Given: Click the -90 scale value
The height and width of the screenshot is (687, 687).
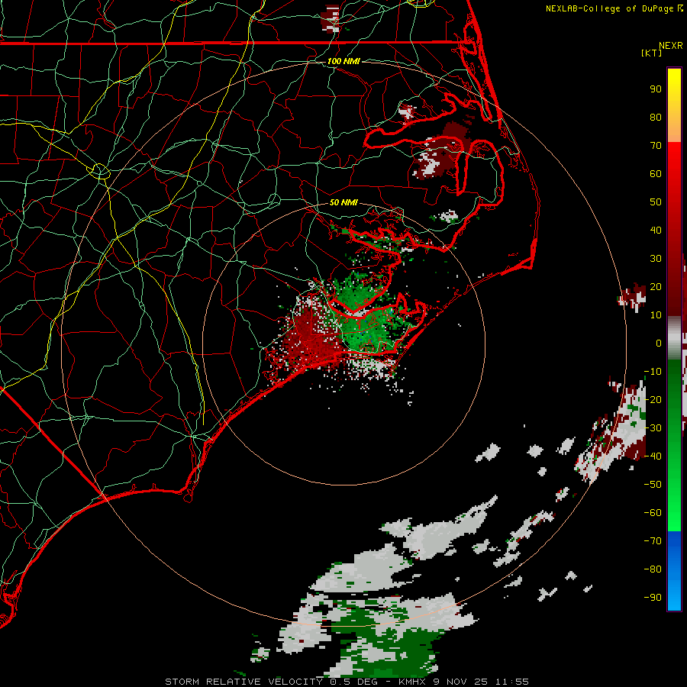Looking at the screenshot, I should coord(653,598).
